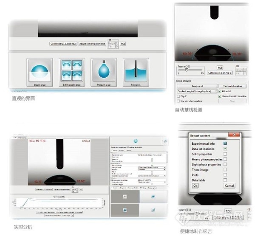Image resolution: width=255 pixels, height=236 pixels.
Task: Uncheck Data set statistics in Report content
Action: 225,149
